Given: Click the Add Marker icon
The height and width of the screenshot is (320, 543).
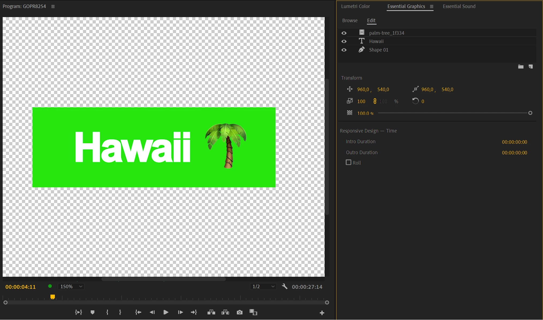Looking at the screenshot, I should 92,312.
